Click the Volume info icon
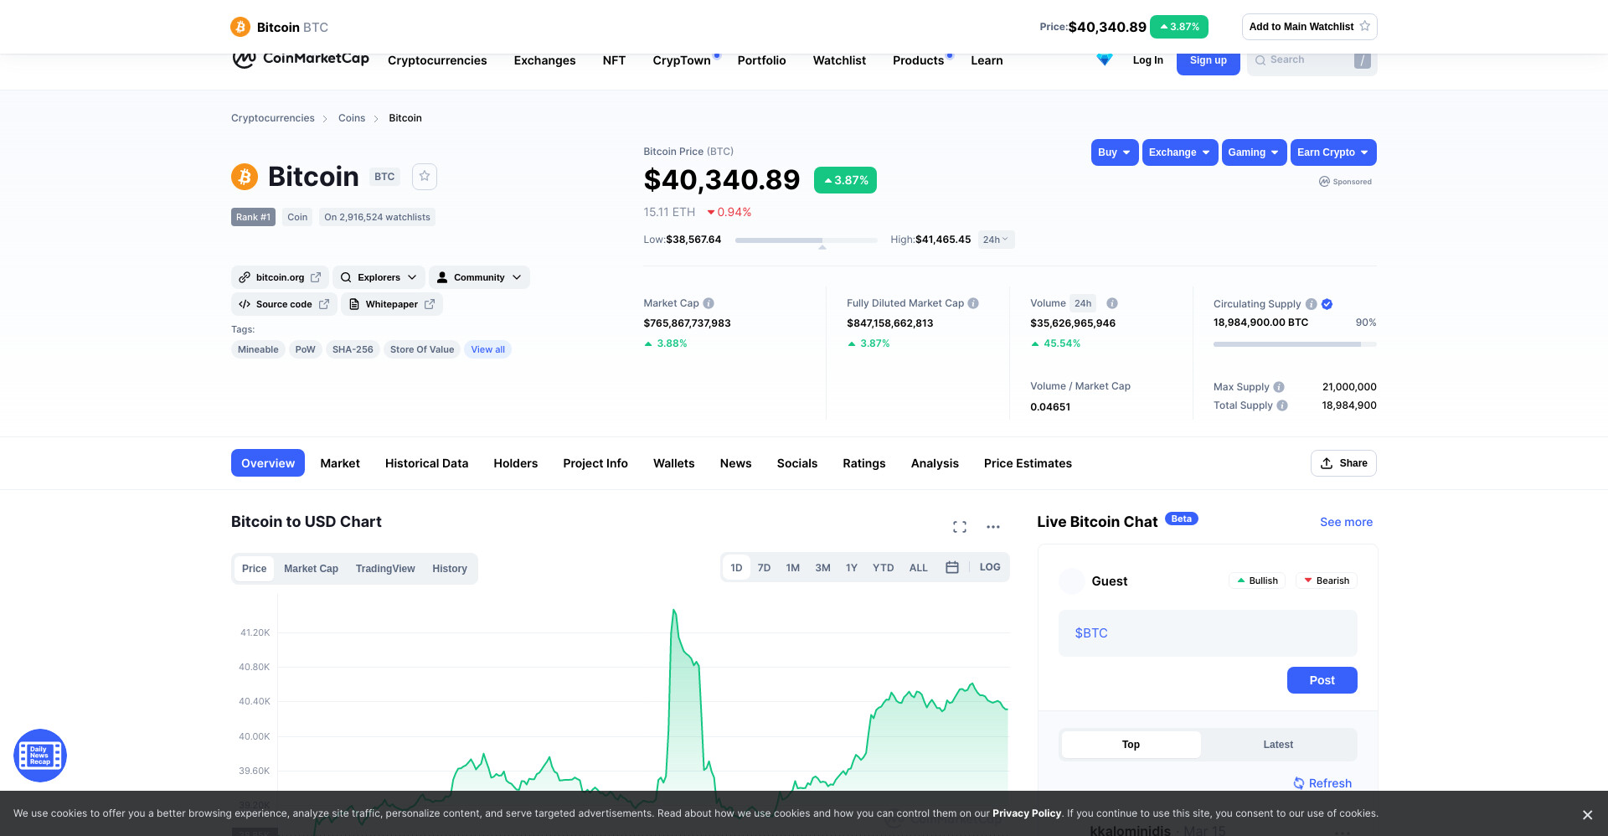The image size is (1608, 836). [1112, 303]
